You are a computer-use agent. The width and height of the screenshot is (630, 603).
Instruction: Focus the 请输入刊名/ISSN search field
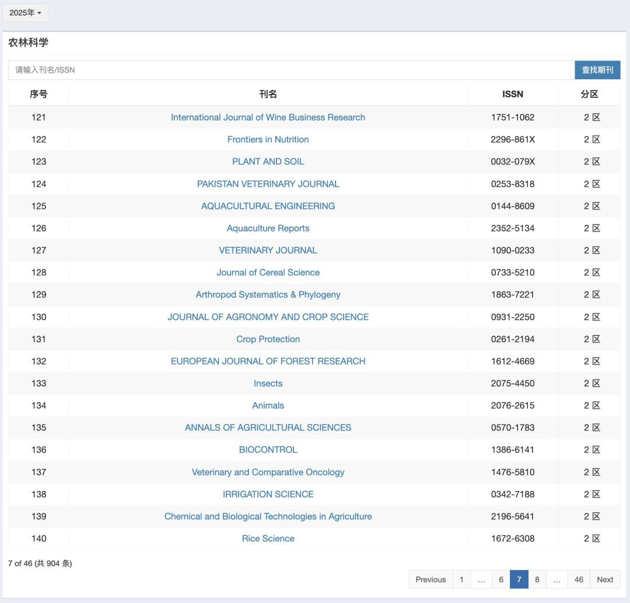point(291,70)
